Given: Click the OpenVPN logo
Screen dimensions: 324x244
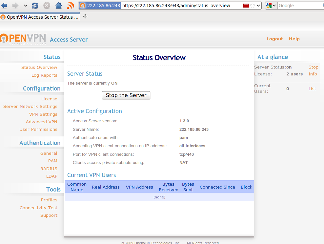Looking at the screenshot, I should click(x=23, y=39).
